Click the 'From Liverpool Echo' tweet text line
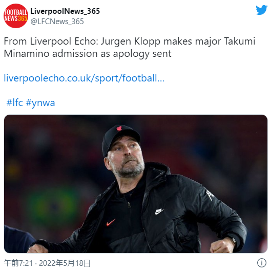This screenshot has width=270, height=271. (130, 41)
